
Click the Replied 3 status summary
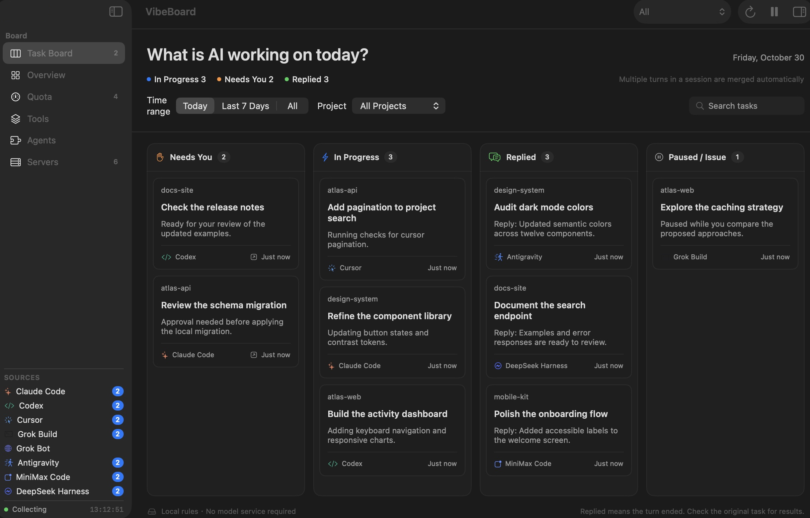tap(306, 79)
